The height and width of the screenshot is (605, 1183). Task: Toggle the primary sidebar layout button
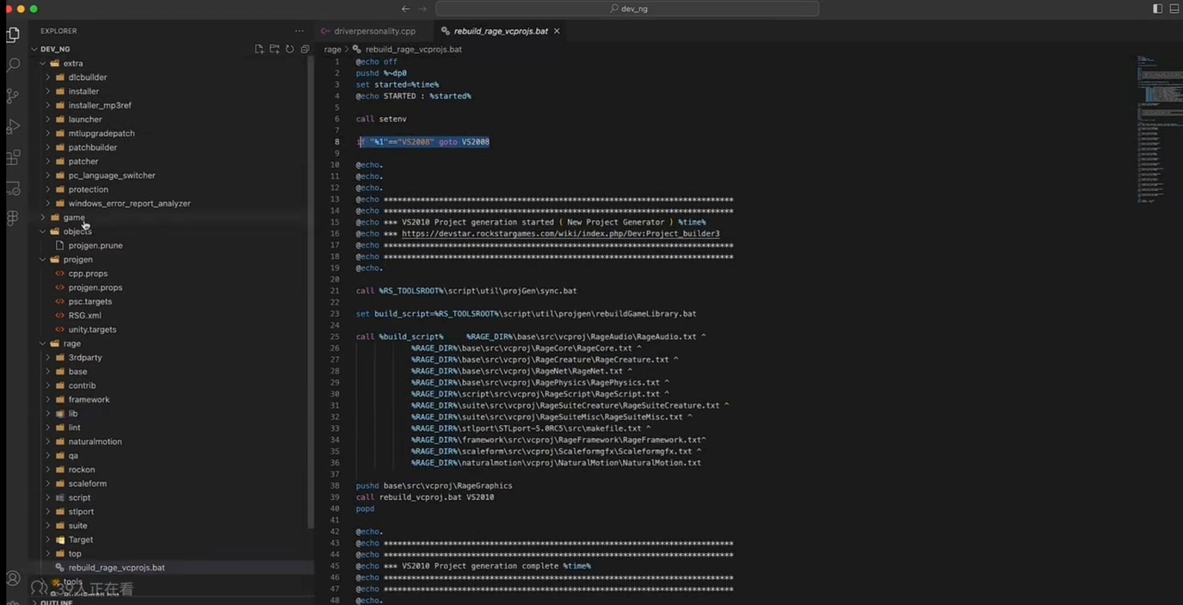[x=1157, y=9]
